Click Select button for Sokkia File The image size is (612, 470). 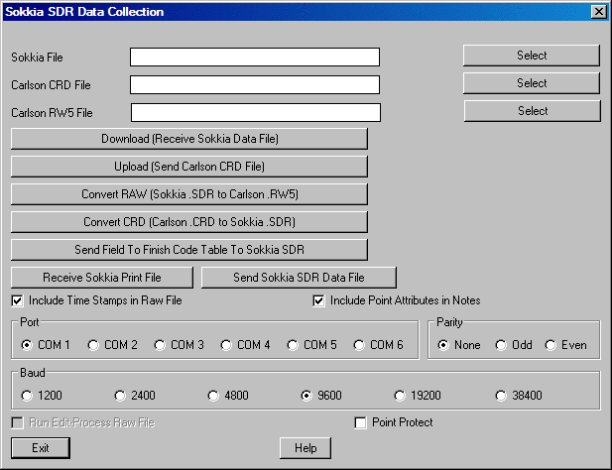[532, 56]
